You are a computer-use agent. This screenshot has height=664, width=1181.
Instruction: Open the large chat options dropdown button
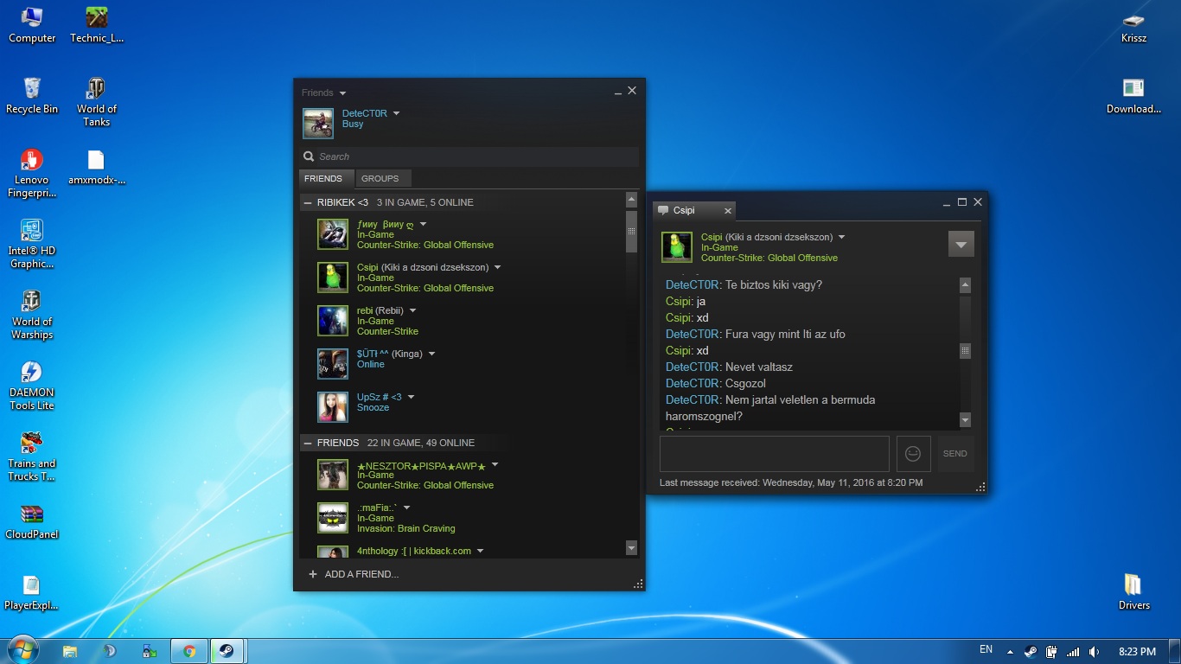pyautogui.click(x=961, y=245)
